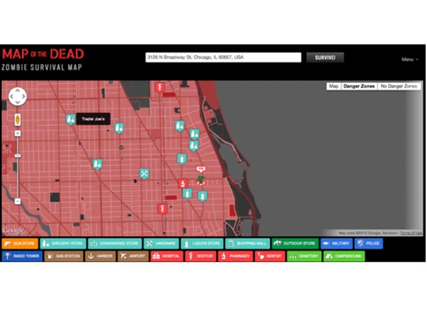Select the Danger Zones tab
427x320 pixels.
tap(359, 86)
